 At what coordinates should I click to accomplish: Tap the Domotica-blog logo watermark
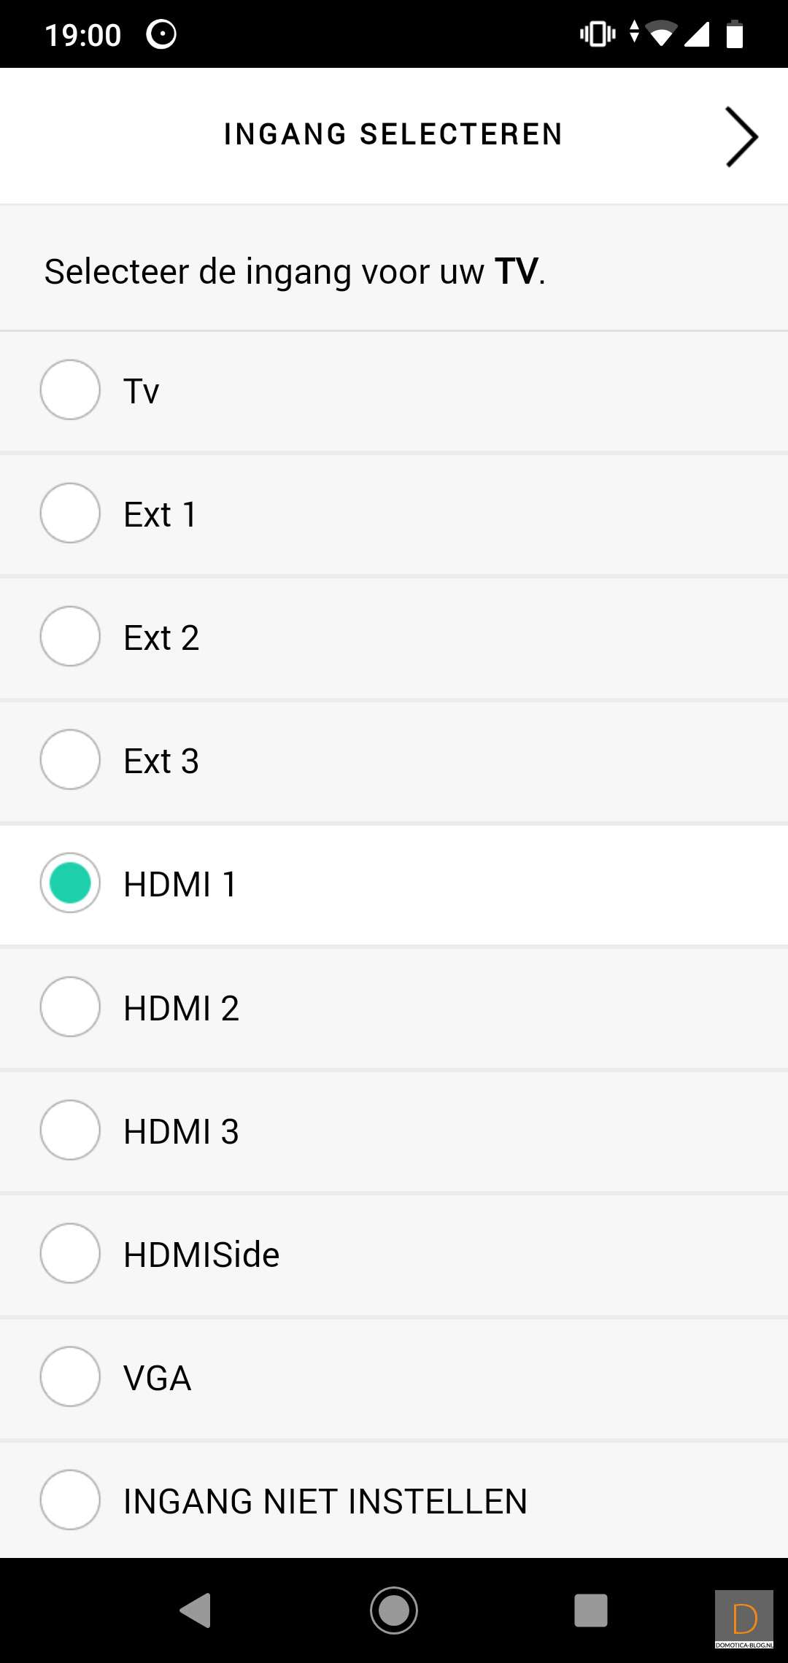744,1619
